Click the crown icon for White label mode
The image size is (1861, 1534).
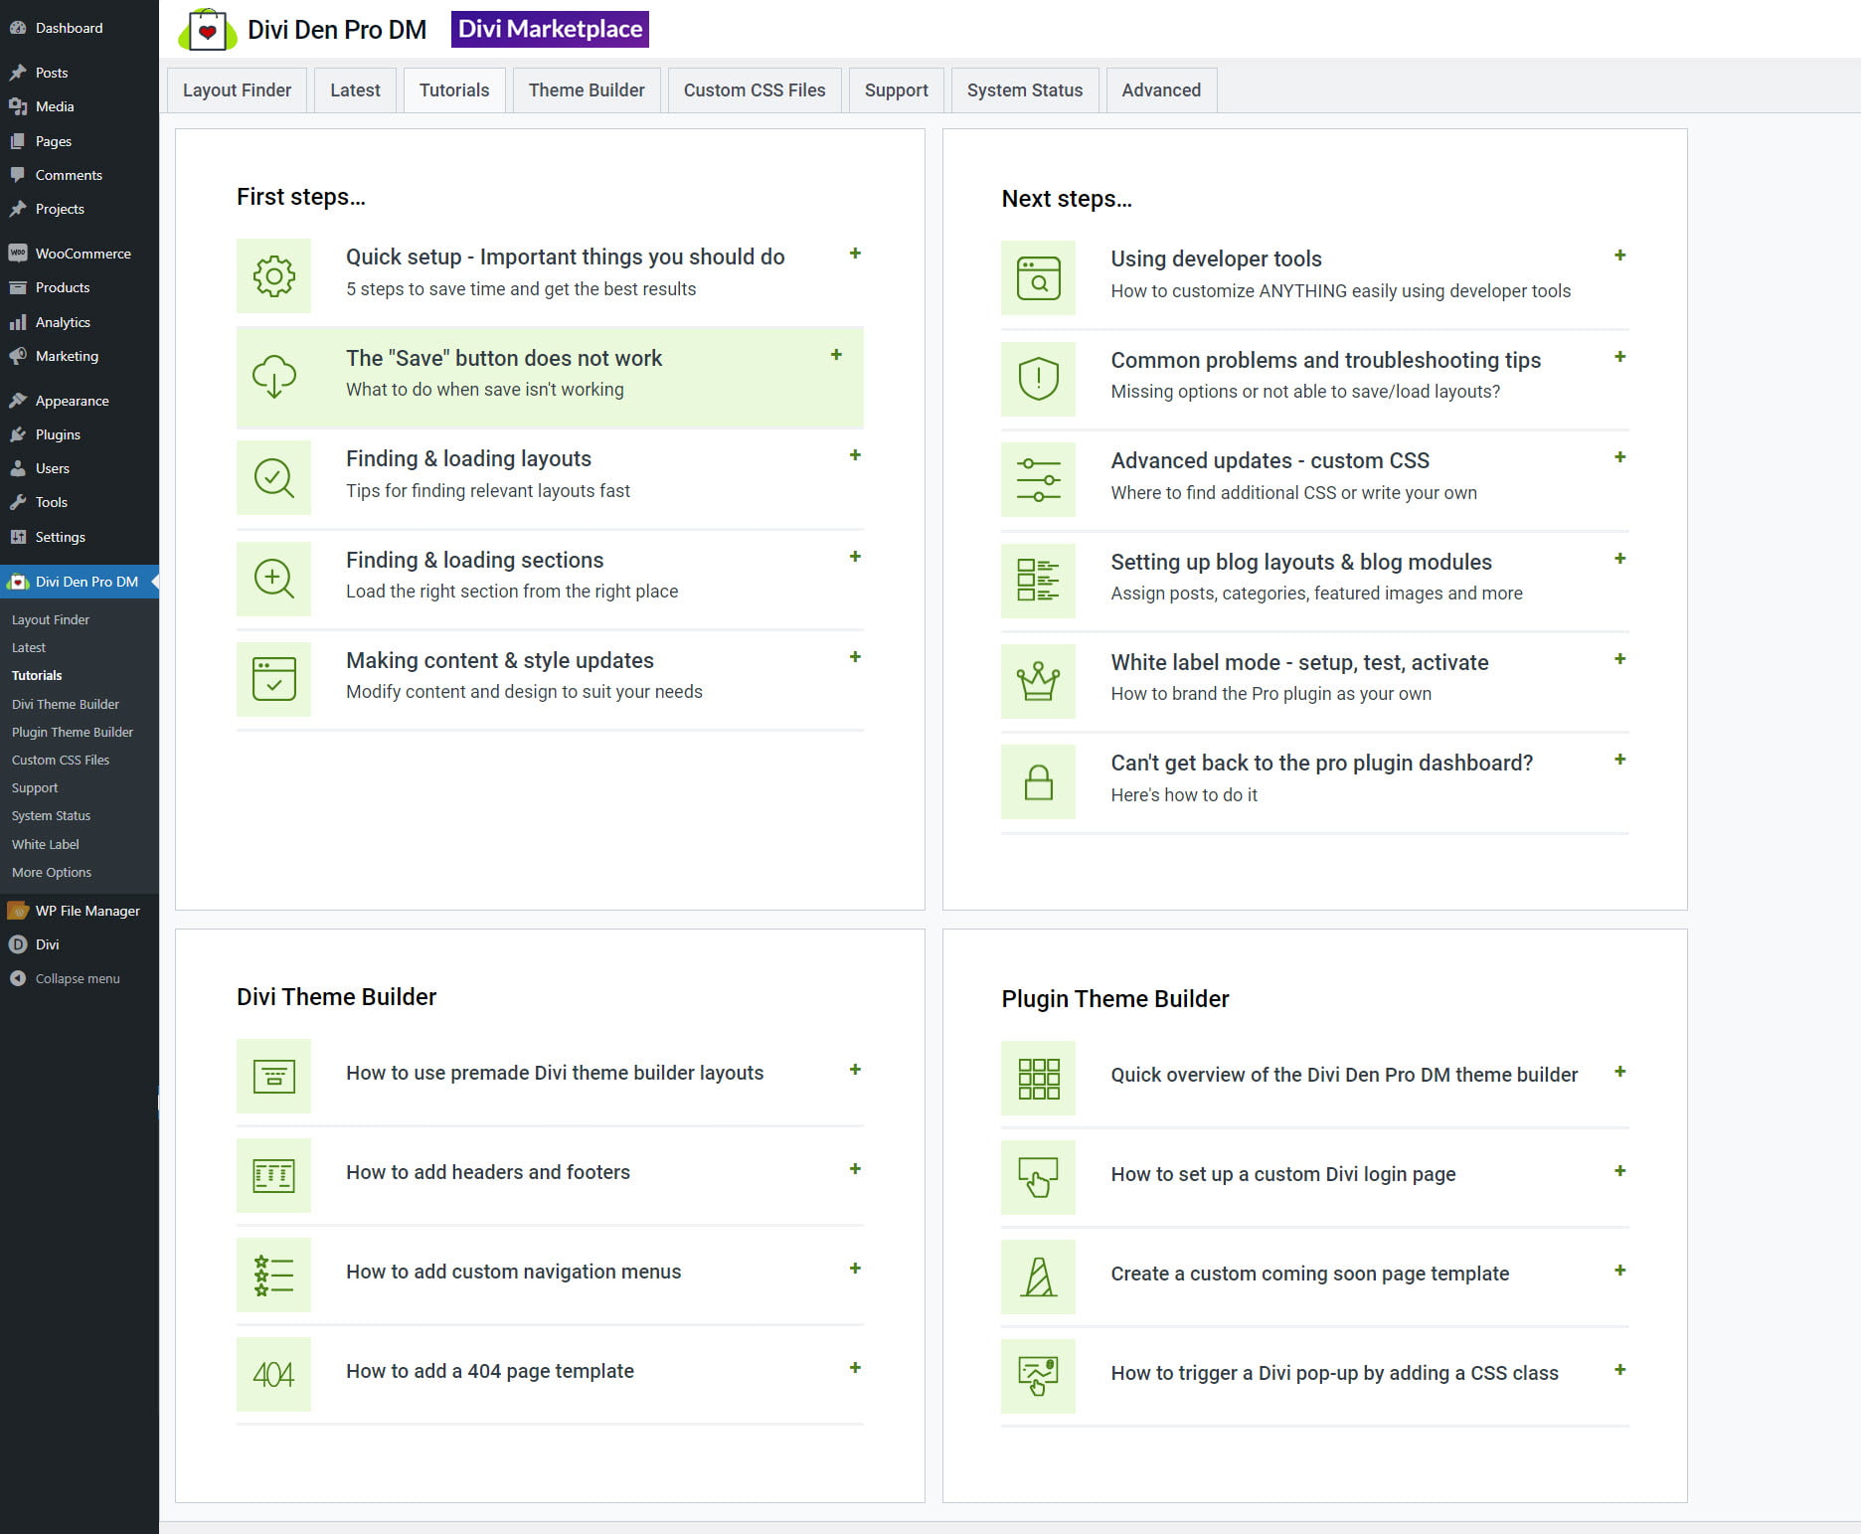[x=1038, y=682]
